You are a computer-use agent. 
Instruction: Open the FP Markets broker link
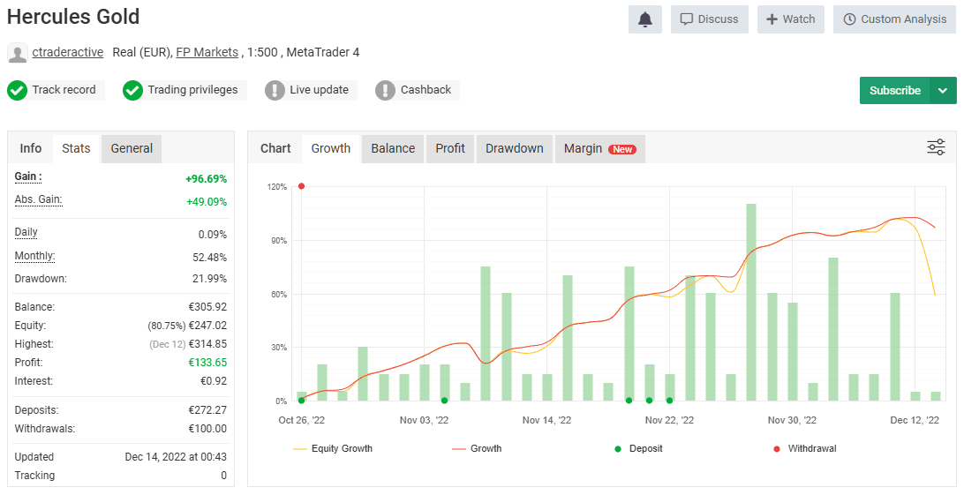pyautogui.click(x=207, y=52)
